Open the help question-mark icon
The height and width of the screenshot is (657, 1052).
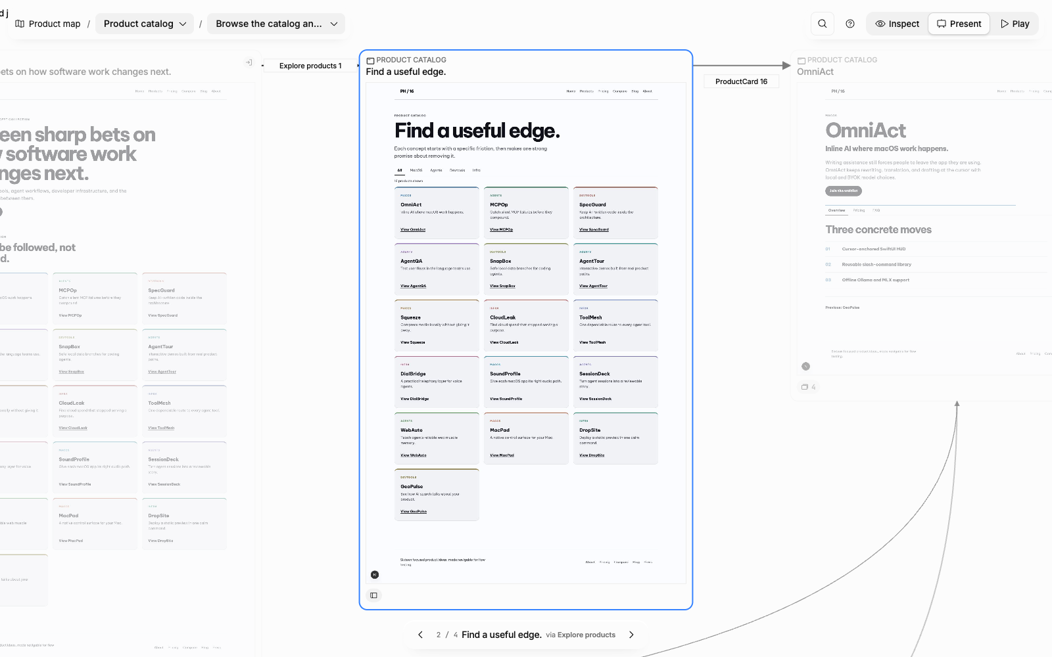[850, 24]
